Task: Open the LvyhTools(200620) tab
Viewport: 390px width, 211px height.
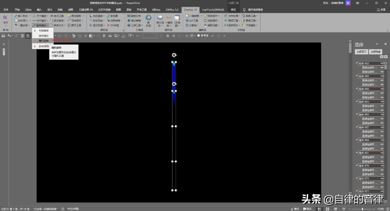Action: (213, 10)
